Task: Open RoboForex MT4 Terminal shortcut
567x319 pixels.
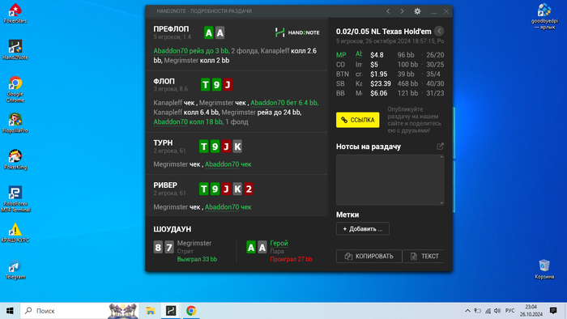Action: (x=15, y=198)
